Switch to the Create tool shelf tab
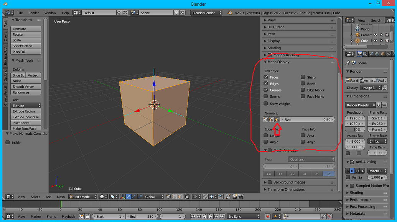 pyautogui.click(x=5, y=37)
